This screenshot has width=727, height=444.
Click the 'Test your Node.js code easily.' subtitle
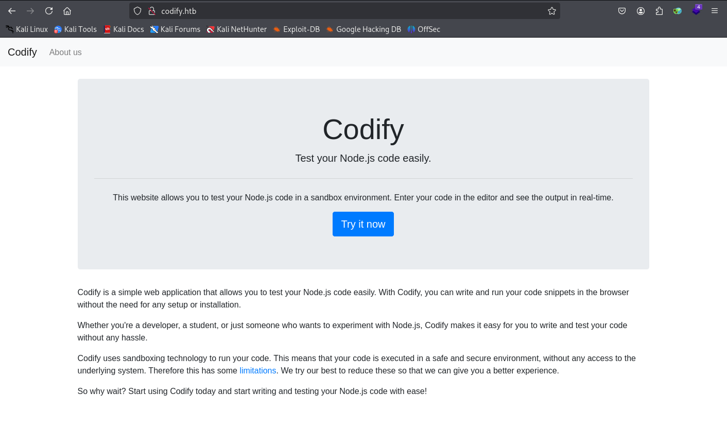363,158
